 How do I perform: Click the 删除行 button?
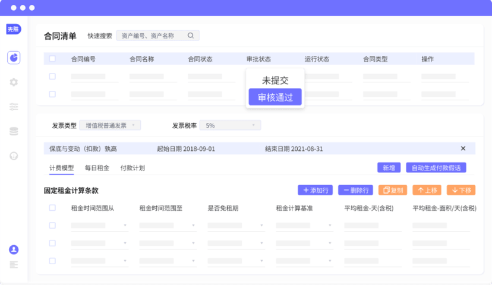[355, 190]
